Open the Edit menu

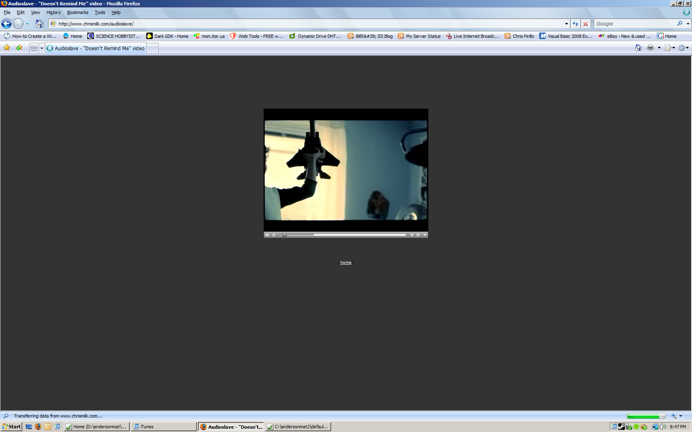(21, 12)
